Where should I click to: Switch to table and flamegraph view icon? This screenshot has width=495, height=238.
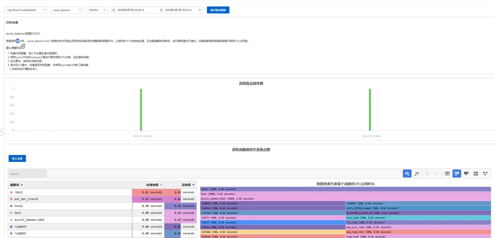point(457,174)
